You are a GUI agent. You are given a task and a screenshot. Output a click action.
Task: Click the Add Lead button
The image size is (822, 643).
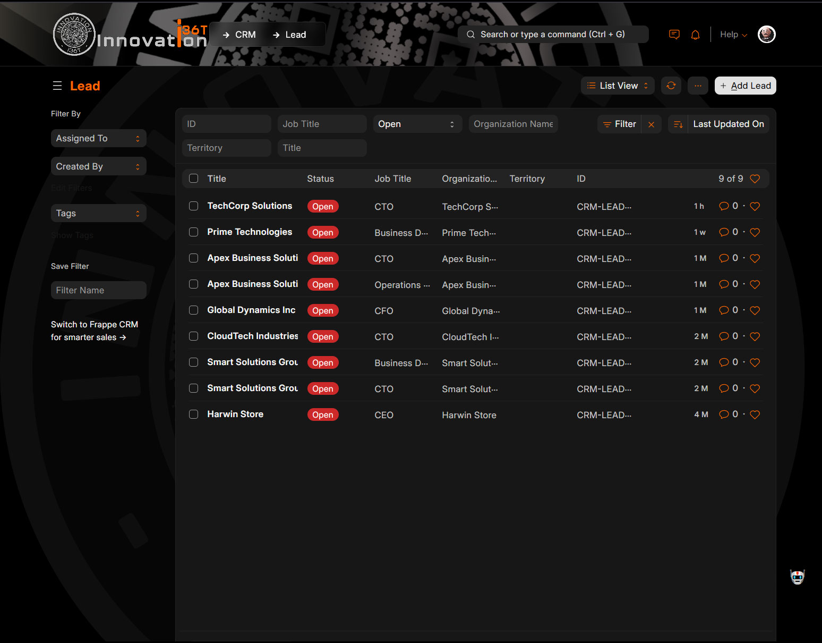pyautogui.click(x=745, y=86)
